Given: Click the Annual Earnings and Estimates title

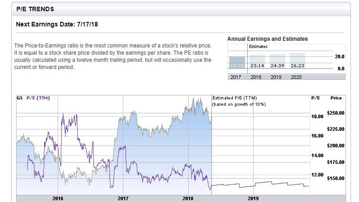Looking at the screenshot, I should point(267,39).
